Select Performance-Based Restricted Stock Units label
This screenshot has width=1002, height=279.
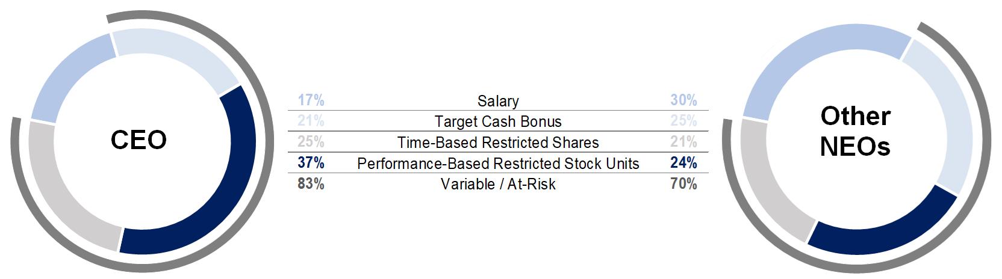[x=498, y=163]
